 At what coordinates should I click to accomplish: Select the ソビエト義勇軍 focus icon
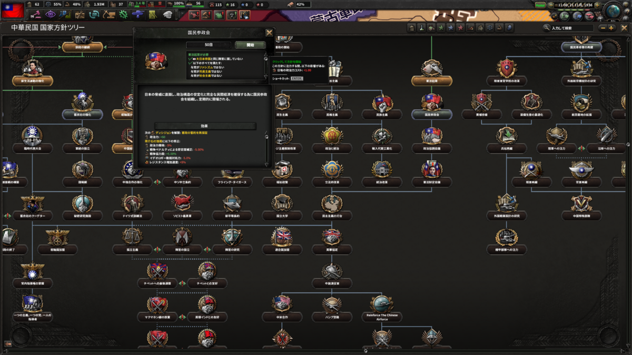tap(182, 203)
